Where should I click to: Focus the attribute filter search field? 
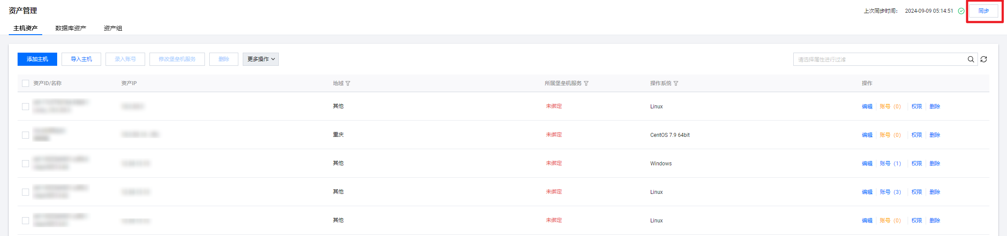tap(879, 59)
